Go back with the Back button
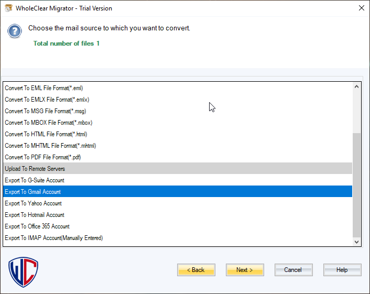 (x=196, y=270)
